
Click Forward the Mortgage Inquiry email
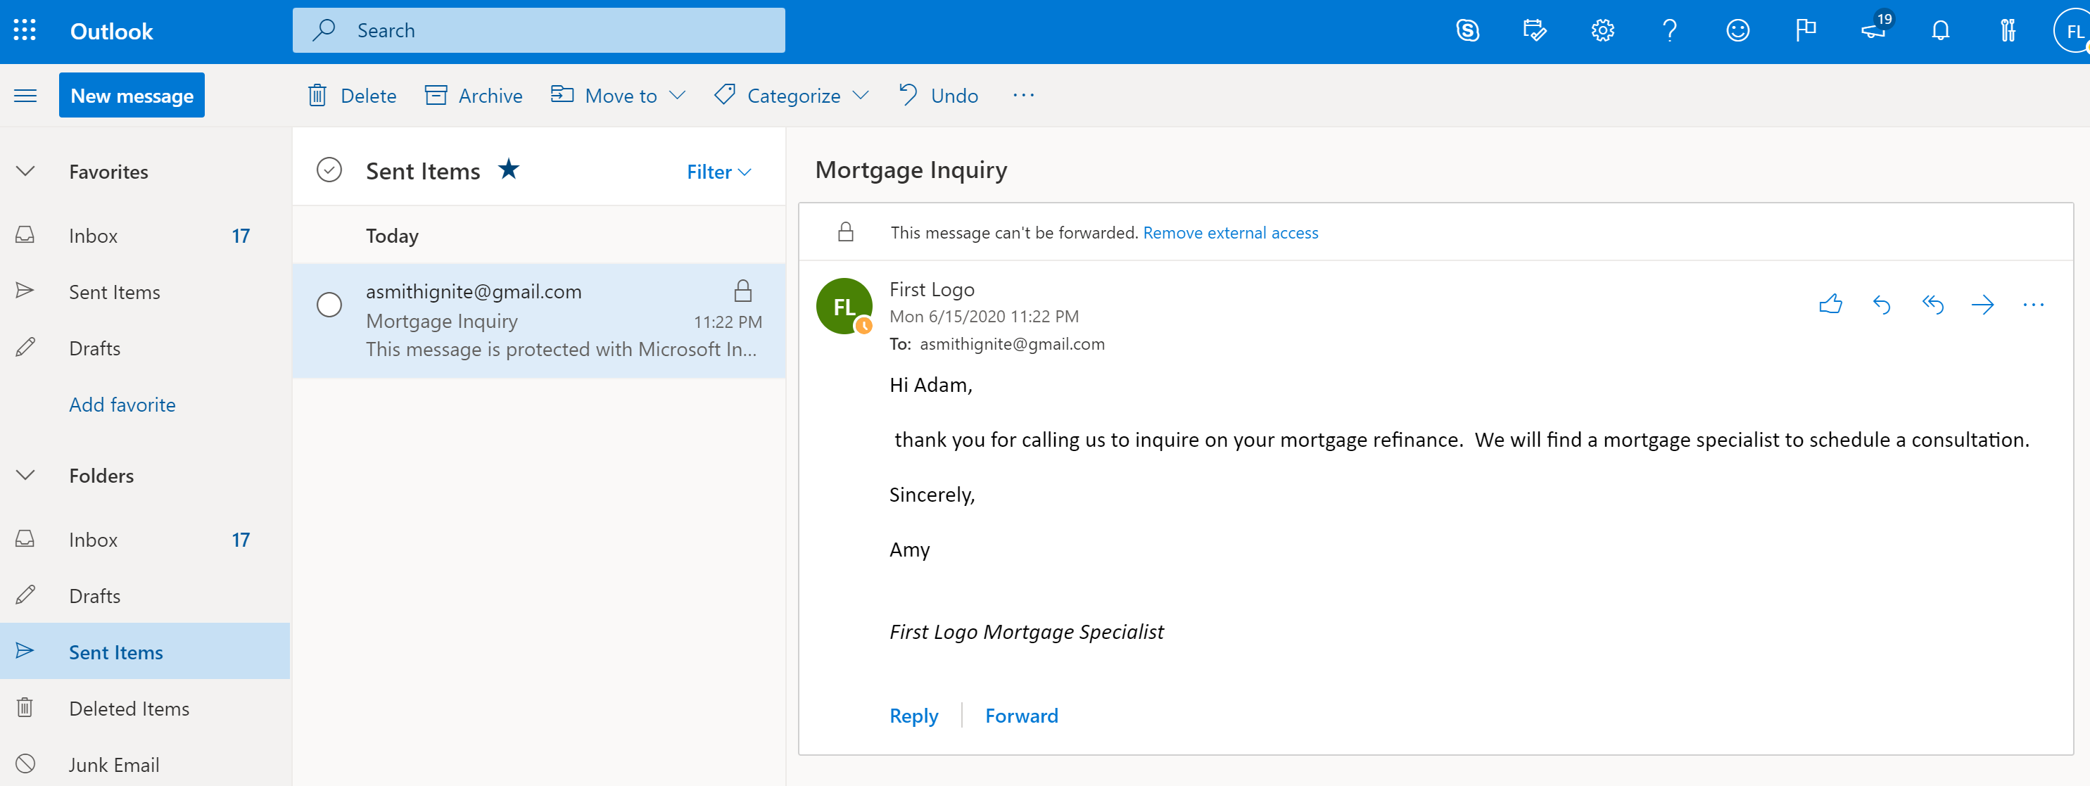click(x=1022, y=714)
